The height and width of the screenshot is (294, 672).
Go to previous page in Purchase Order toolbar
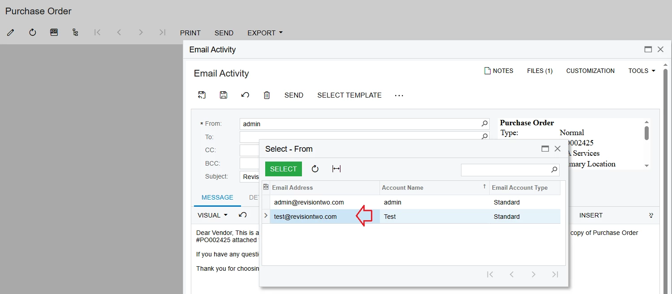pos(119,32)
